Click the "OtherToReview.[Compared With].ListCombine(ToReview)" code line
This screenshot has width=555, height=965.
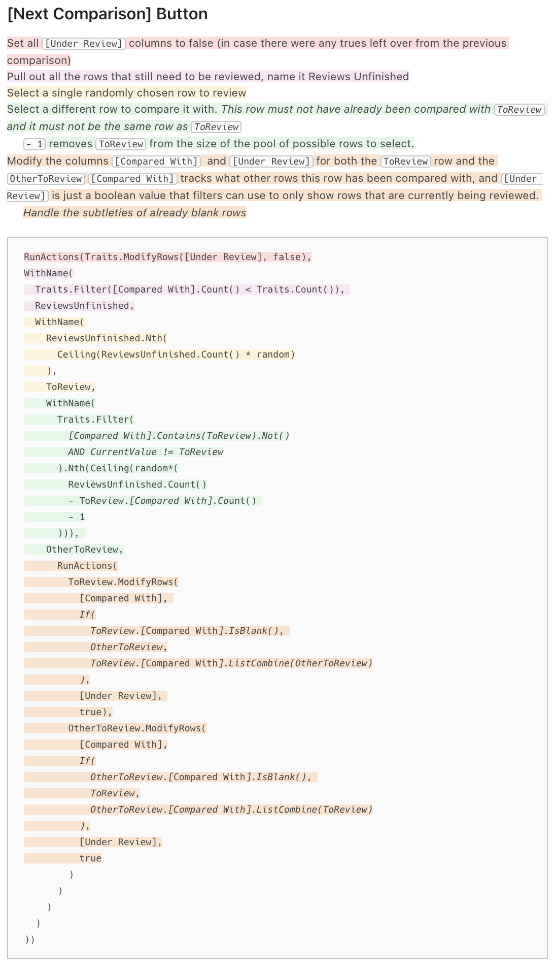(x=231, y=810)
